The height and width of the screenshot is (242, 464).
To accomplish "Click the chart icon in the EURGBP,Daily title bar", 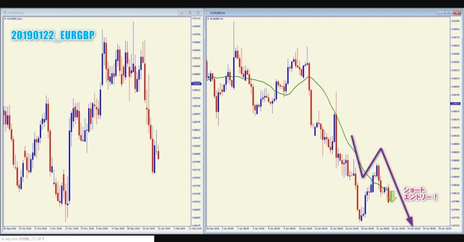I will (x=5, y=13).
